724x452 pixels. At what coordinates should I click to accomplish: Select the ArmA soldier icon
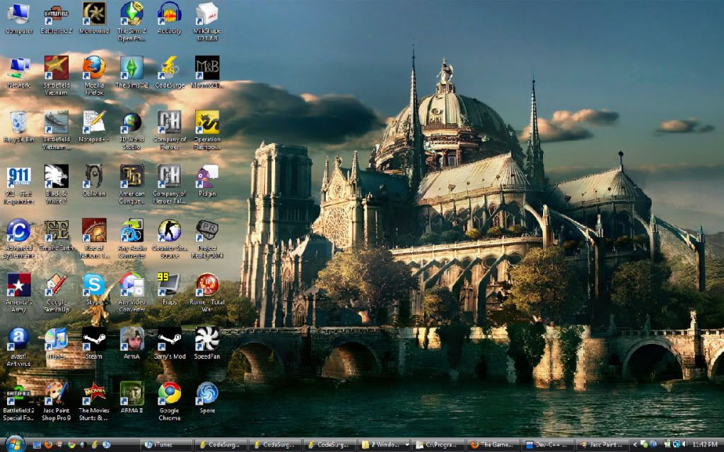(x=132, y=344)
